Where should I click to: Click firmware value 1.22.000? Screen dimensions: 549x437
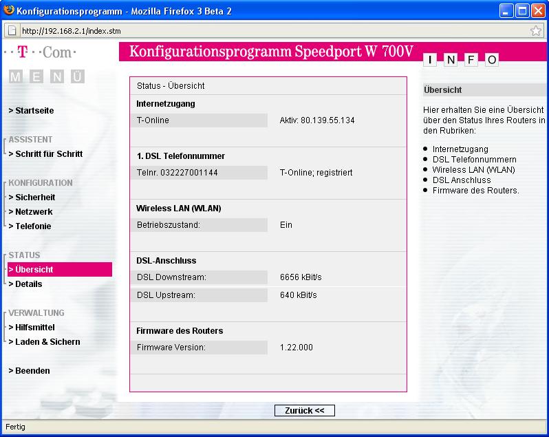297,348
